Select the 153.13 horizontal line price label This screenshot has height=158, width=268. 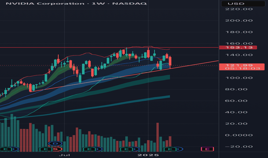[238, 47]
